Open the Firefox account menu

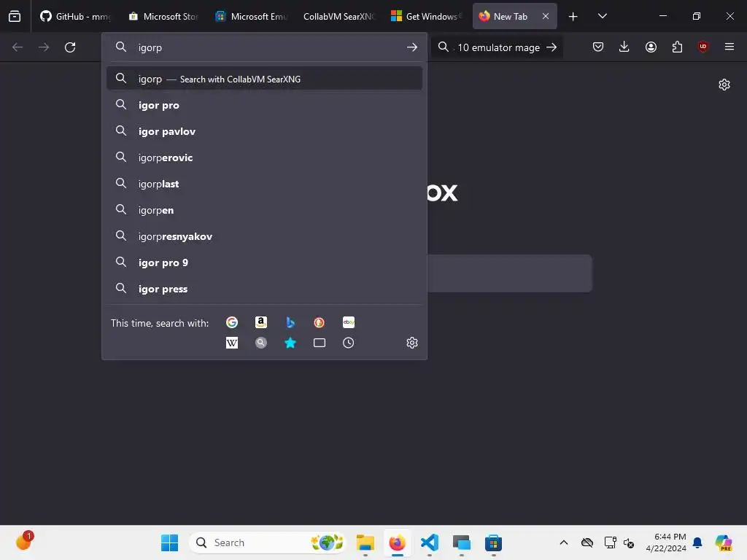(x=651, y=47)
